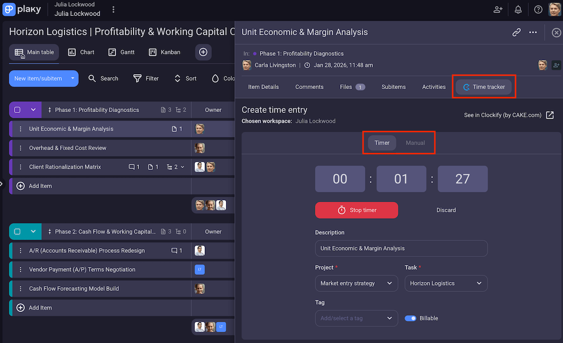Click inside the Description input field
Image resolution: width=563 pixels, height=343 pixels.
coord(401,248)
